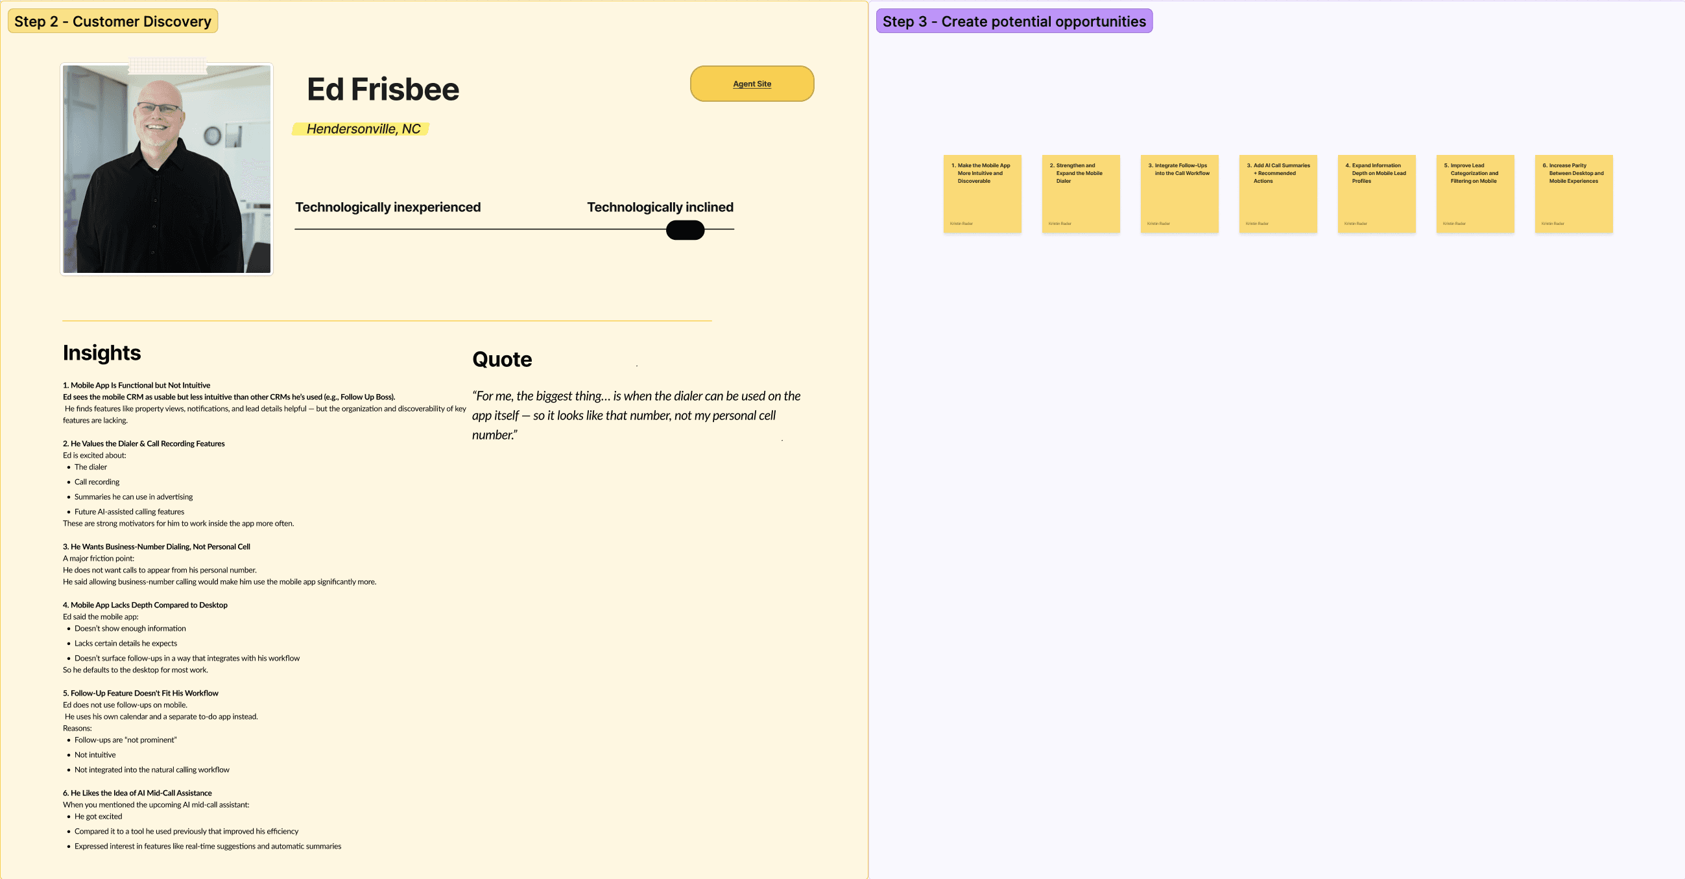Click the 'Technologically inclined' label
The height and width of the screenshot is (879, 1685).
pos(660,207)
